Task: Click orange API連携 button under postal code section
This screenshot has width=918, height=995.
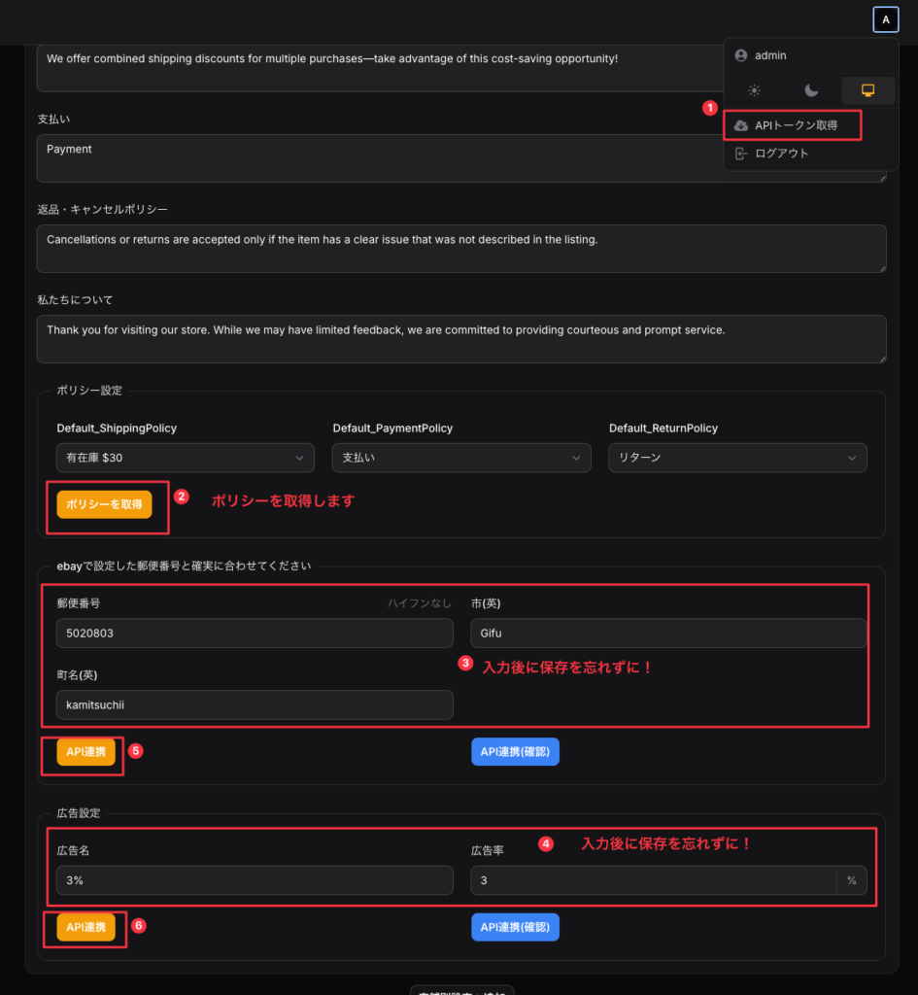Action: 85,752
